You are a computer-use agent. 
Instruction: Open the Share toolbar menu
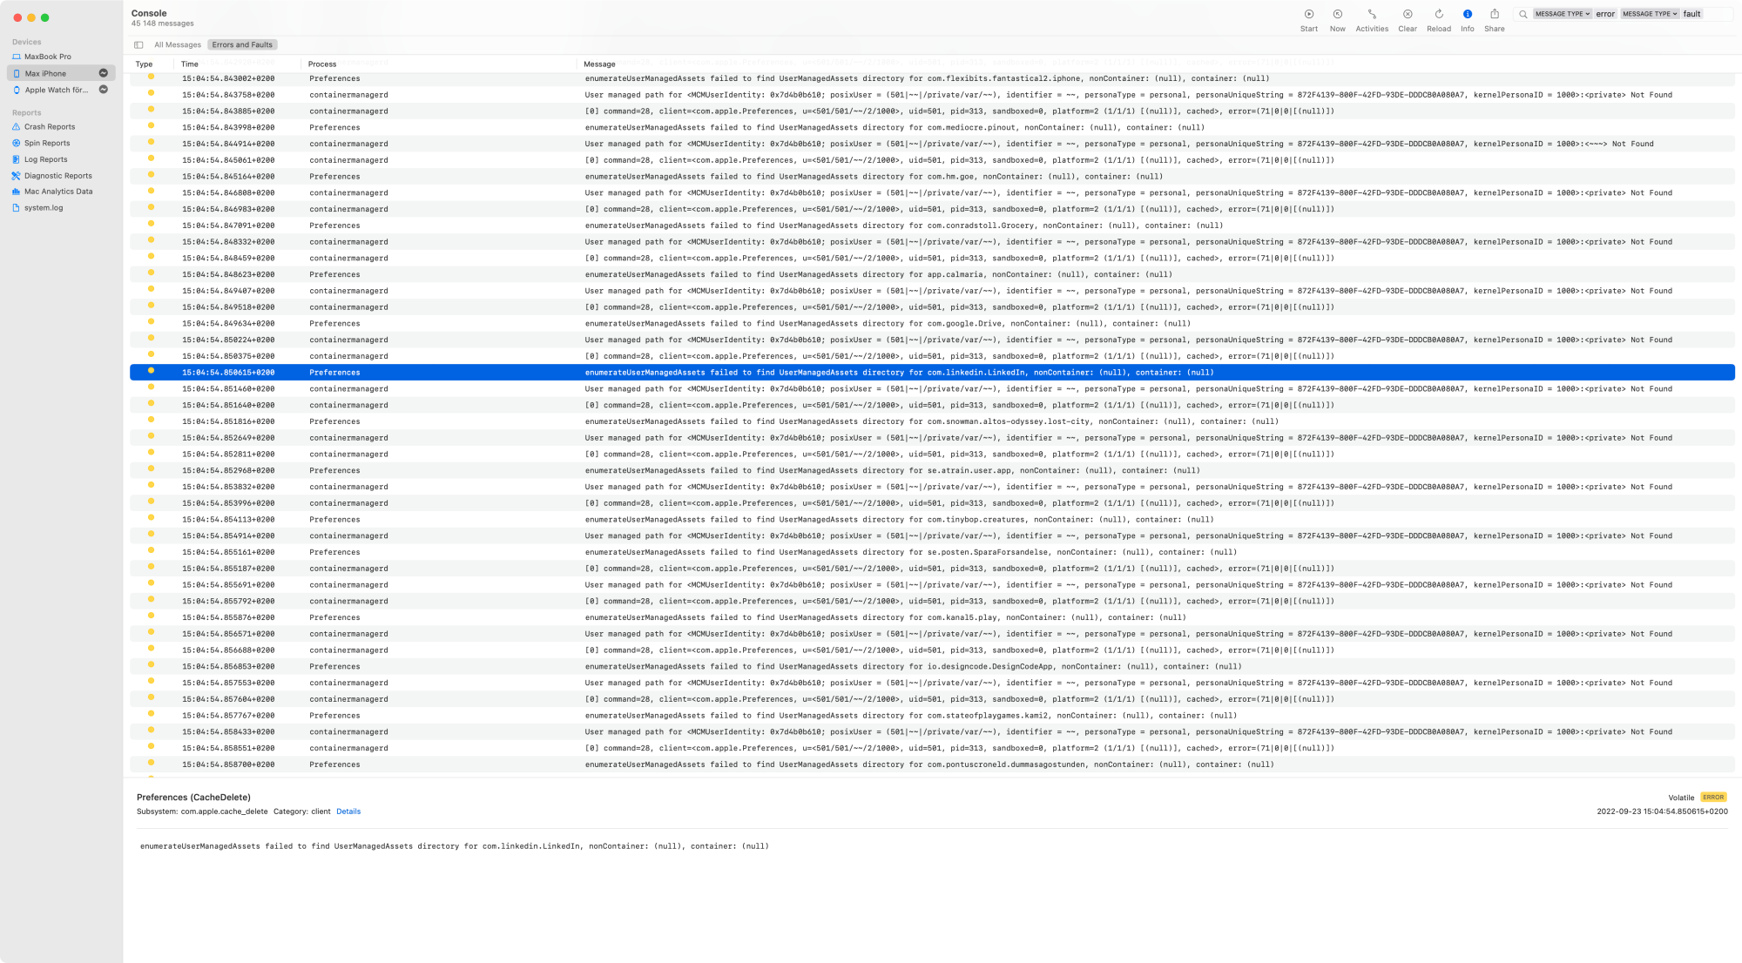click(1495, 15)
